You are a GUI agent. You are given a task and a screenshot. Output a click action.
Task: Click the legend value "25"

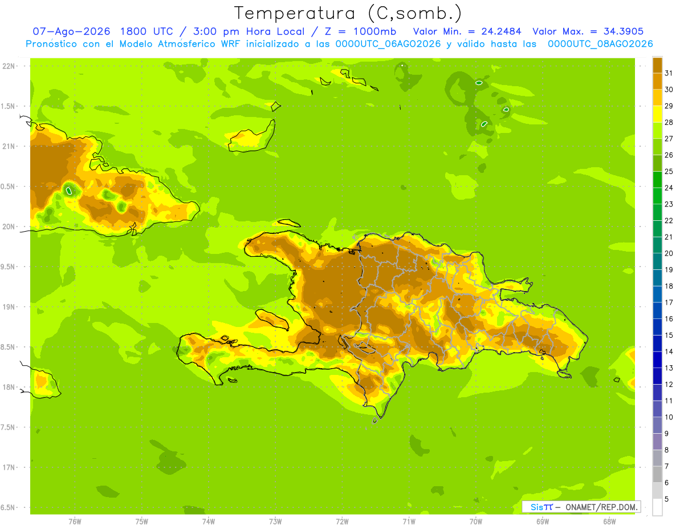tap(669, 171)
